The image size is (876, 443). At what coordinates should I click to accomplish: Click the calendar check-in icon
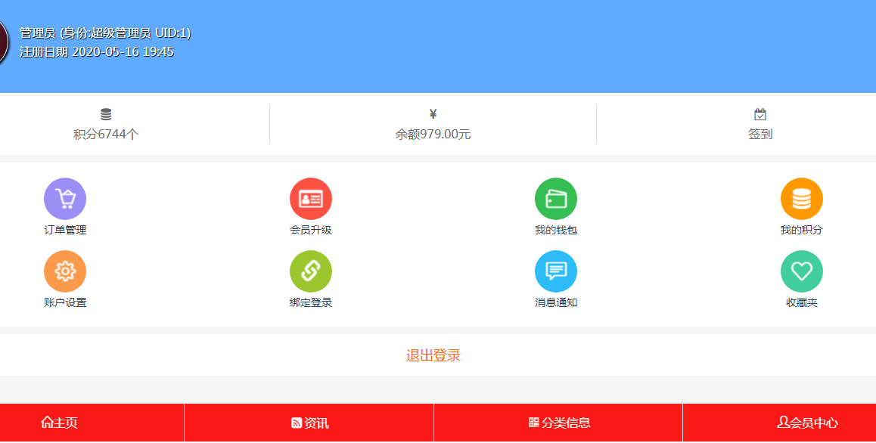click(x=760, y=114)
